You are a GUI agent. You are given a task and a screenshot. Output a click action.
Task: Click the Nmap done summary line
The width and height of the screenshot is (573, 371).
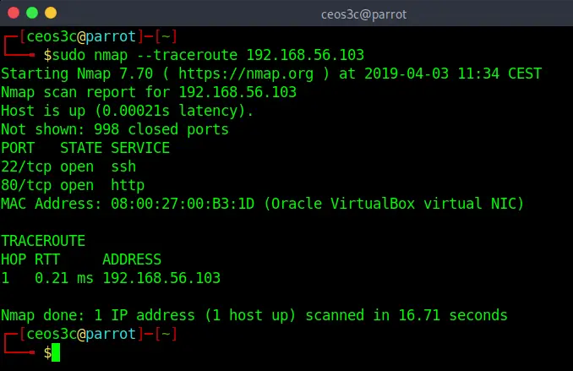point(254,315)
